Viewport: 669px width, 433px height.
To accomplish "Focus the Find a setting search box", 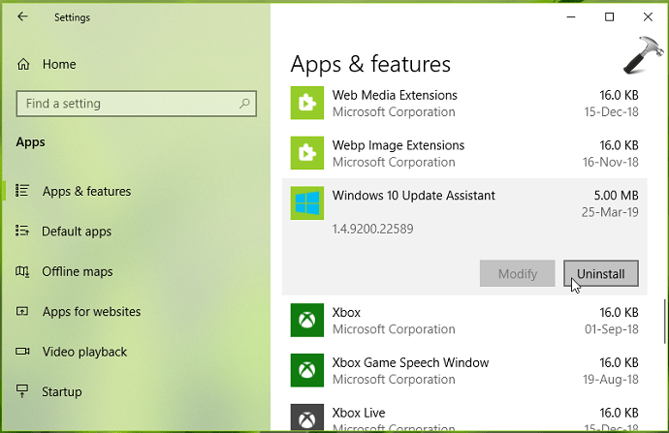I will point(136,103).
